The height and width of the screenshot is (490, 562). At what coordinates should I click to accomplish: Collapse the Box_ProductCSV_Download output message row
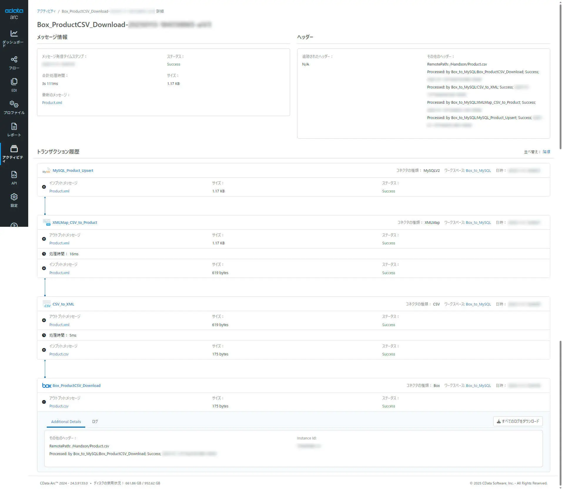click(x=44, y=402)
